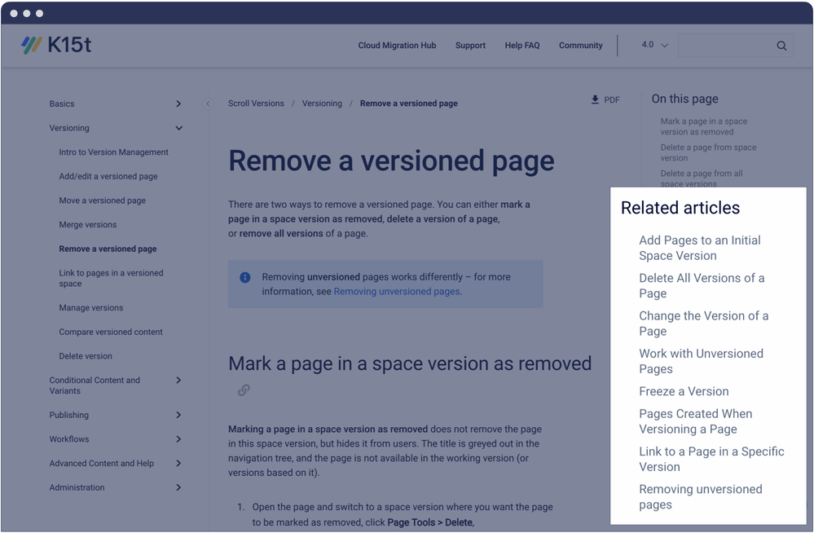Open the Community menu item
The width and height of the screenshot is (814, 533).
[x=580, y=46]
